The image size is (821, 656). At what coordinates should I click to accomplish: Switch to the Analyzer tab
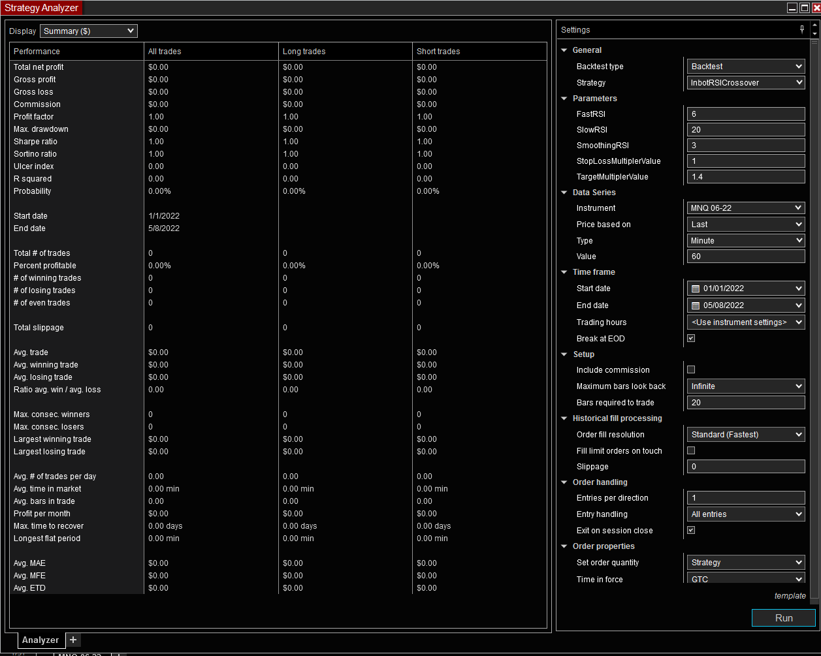point(40,640)
